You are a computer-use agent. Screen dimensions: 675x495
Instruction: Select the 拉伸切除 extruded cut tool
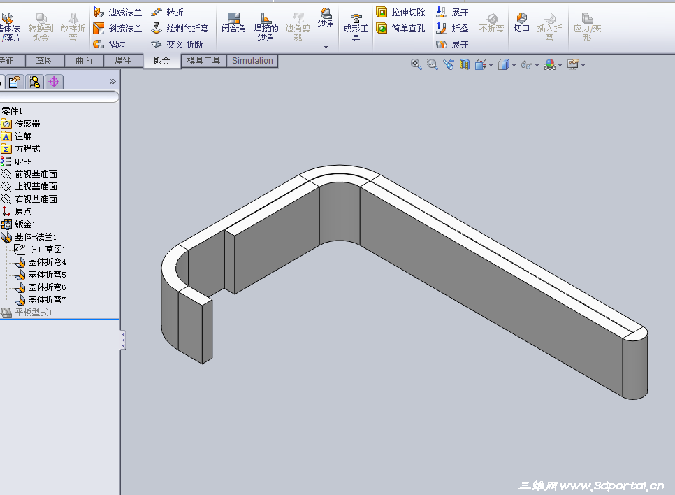point(400,13)
